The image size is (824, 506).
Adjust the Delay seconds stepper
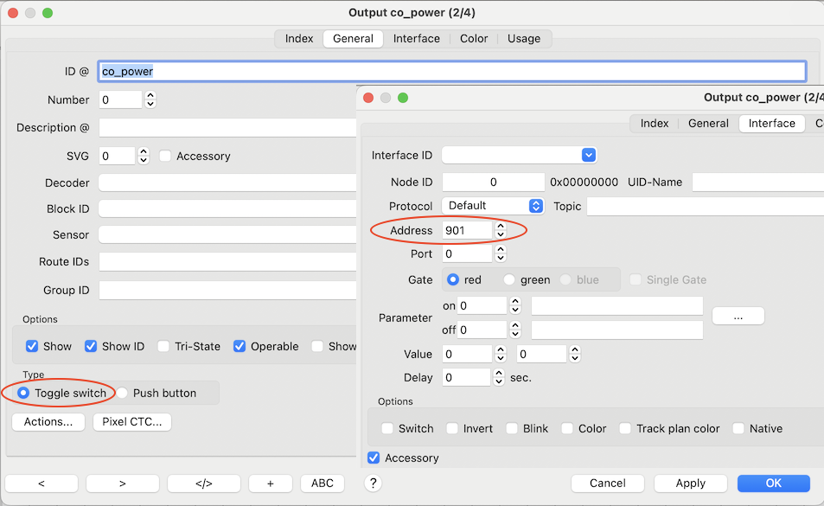(498, 377)
